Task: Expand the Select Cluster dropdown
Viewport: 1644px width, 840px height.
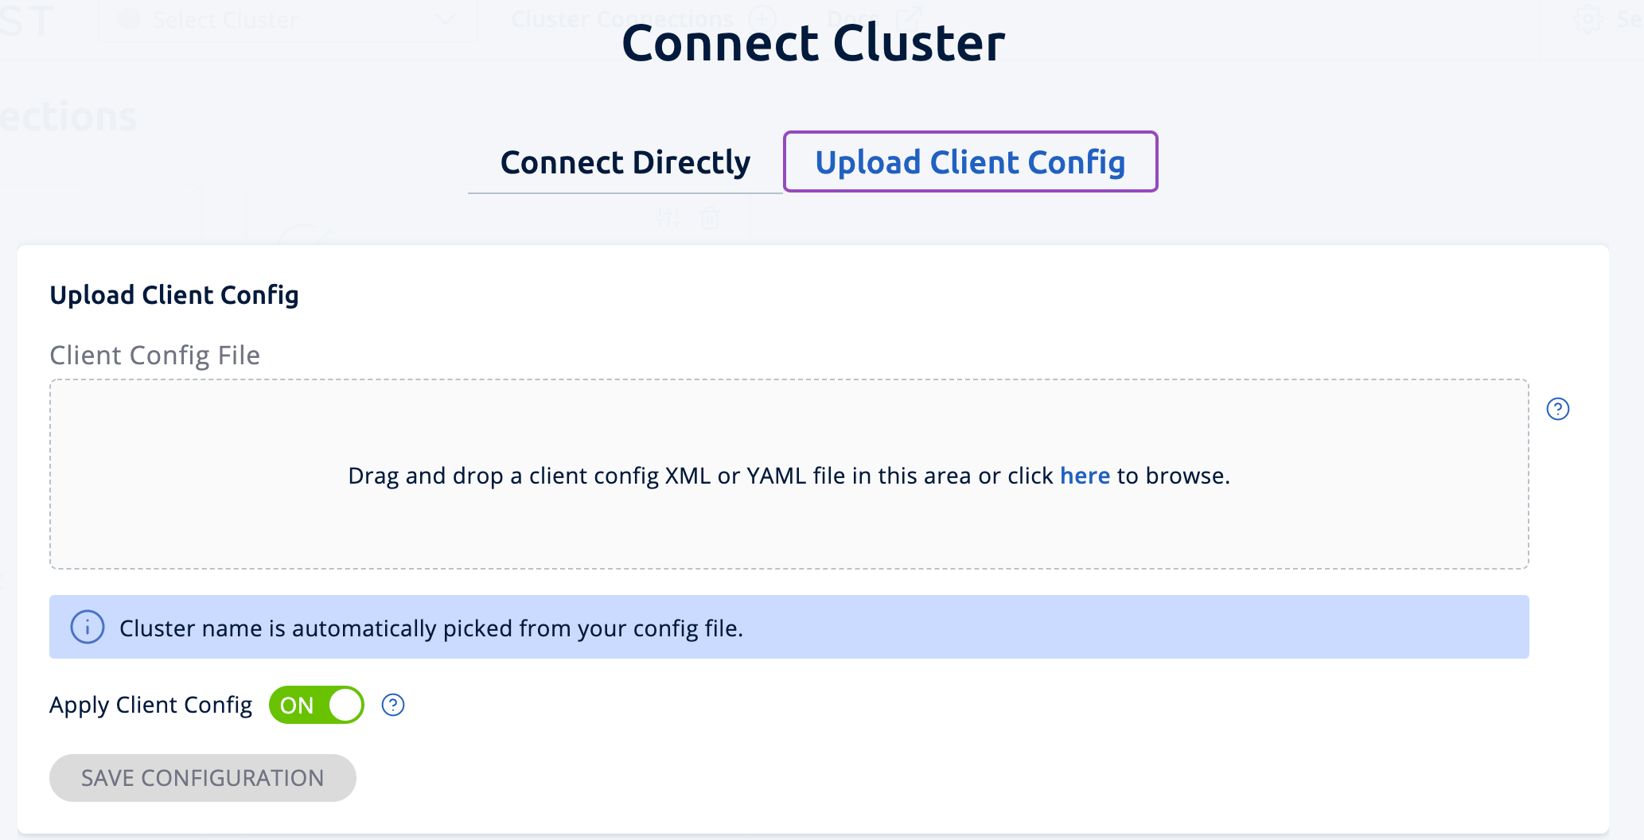Action: (x=286, y=19)
